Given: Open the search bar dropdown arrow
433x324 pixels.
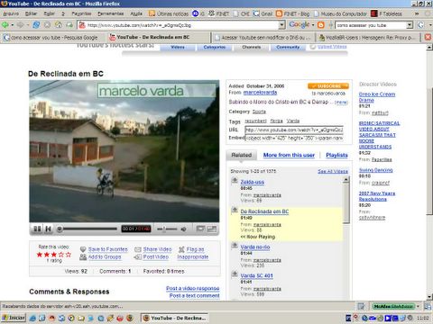Looking at the screenshot, I should tap(410, 25).
